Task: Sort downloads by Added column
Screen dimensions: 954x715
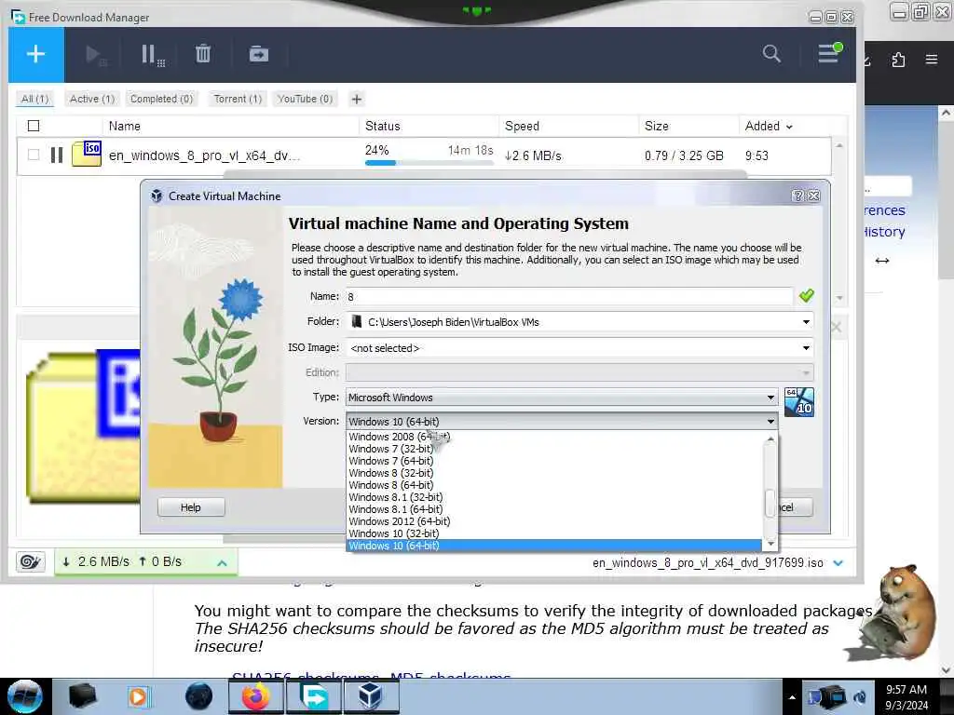Action: coord(769,126)
